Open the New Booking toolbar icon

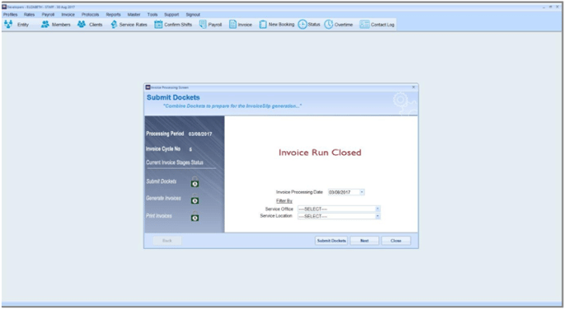click(263, 24)
